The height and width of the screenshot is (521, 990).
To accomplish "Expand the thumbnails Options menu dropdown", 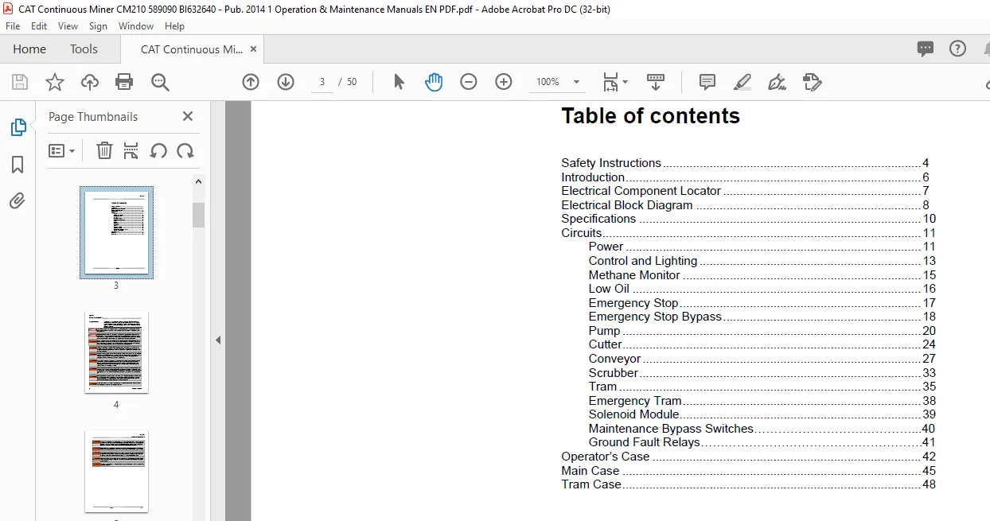I will pyautogui.click(x=61, y=150).
